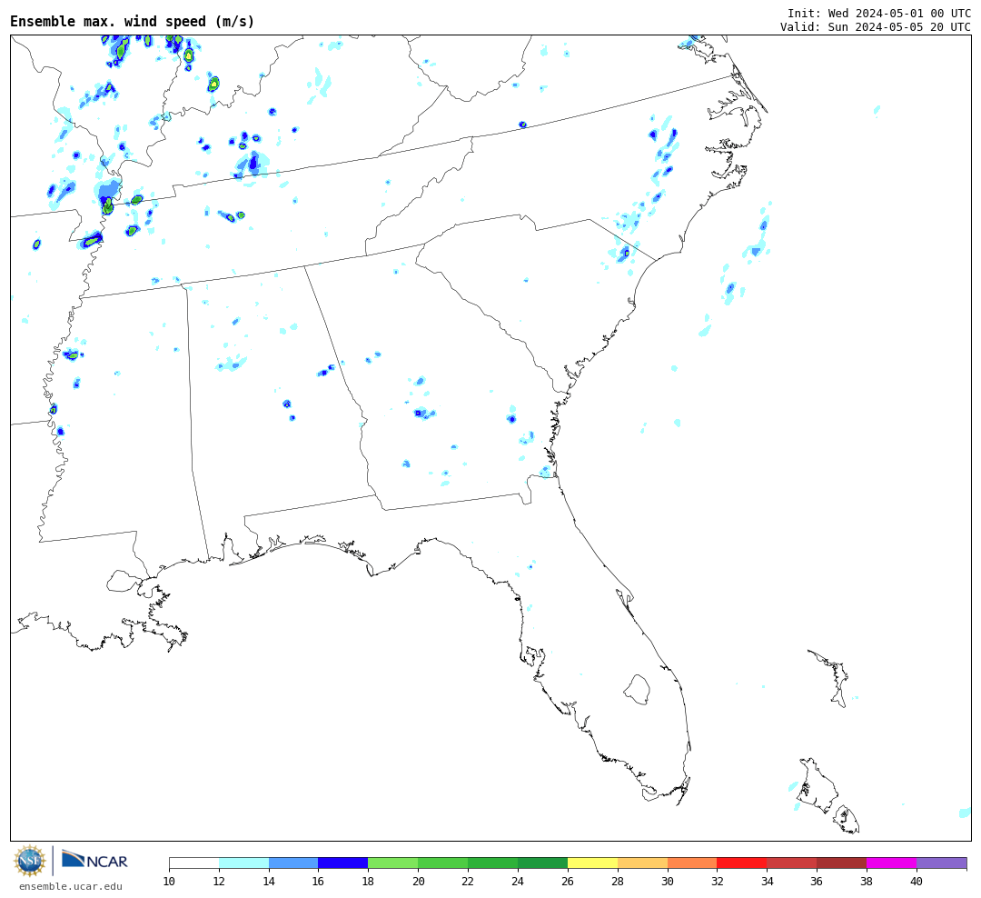Image resolution: width=981 pixels, height=898 pixels.
Task: Click the NCAR logo
Action: point(94,860)
